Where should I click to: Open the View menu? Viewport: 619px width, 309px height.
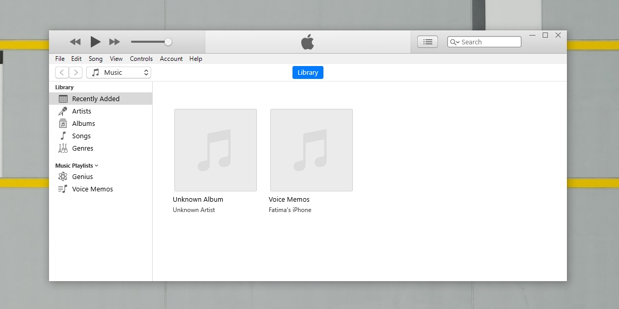click(x=116, y=59)
